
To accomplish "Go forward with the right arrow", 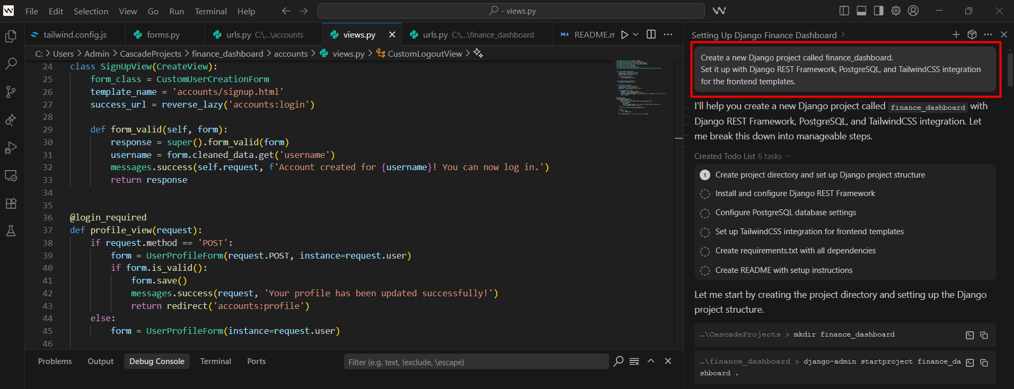I will [x=303, y=11].
